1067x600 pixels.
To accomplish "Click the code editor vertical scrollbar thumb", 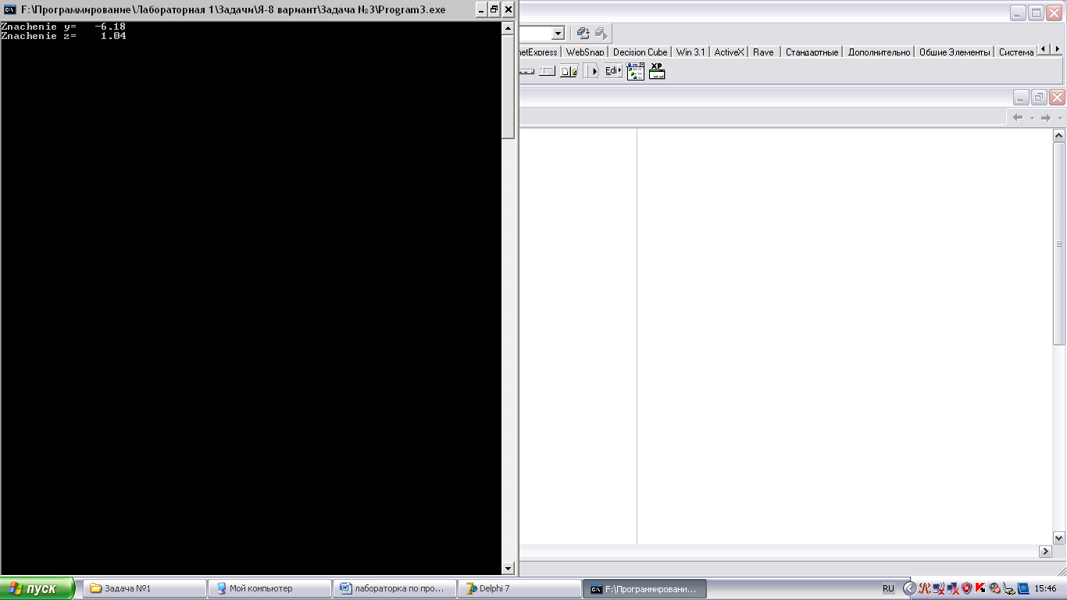I will point(1059,244).
